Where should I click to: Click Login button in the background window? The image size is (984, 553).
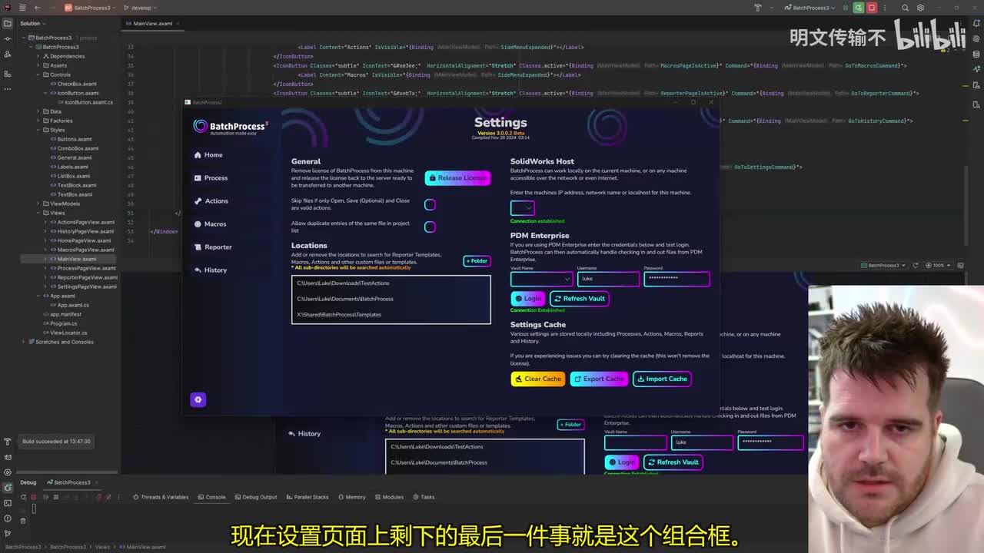[x=622, y=462]
